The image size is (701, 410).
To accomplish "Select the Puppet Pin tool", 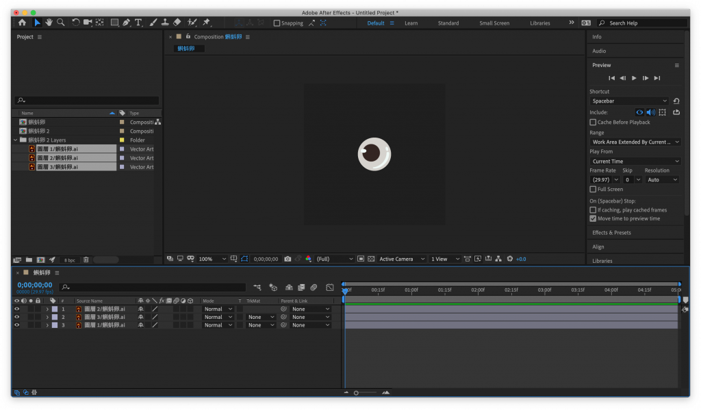I will pos(206,23).
